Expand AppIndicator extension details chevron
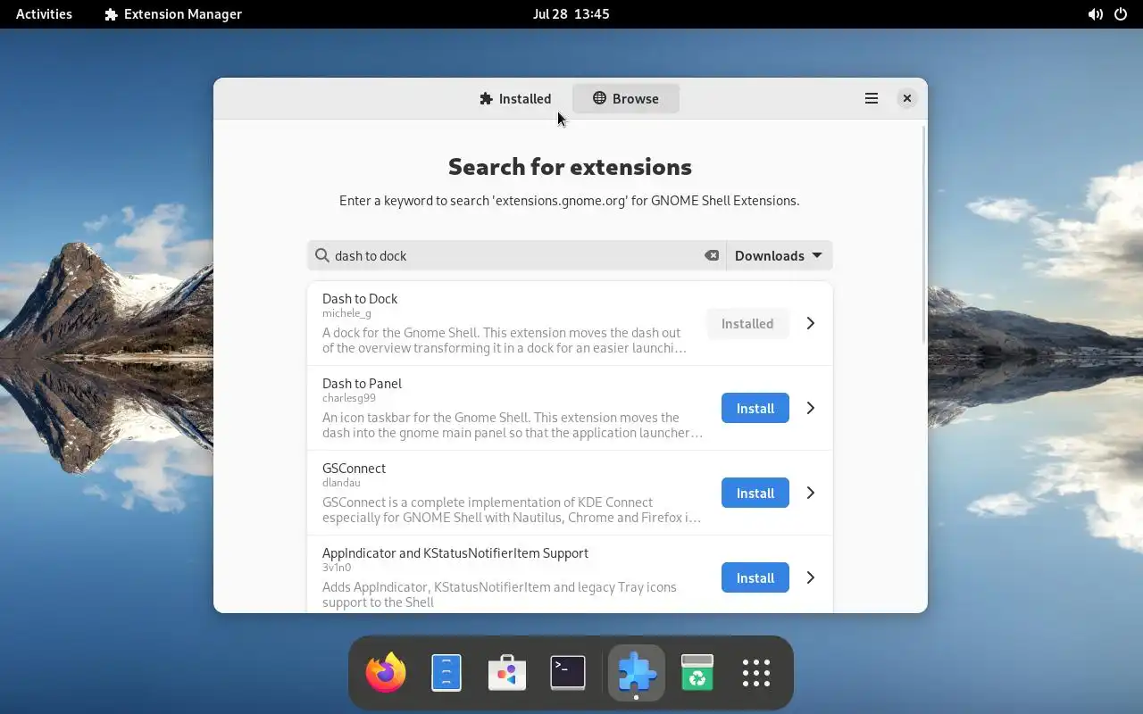 click(811, 577)
